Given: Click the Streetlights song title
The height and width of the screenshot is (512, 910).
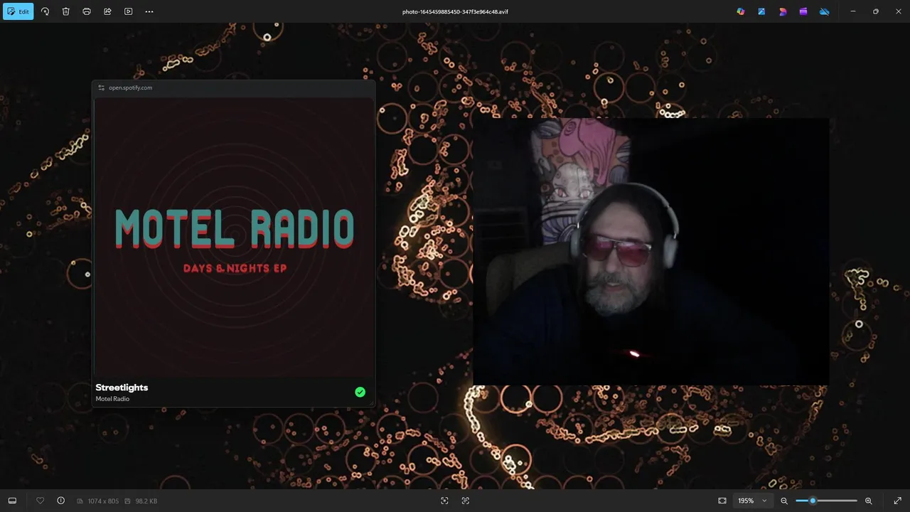Looking at the screenshot, I should 122,388.
